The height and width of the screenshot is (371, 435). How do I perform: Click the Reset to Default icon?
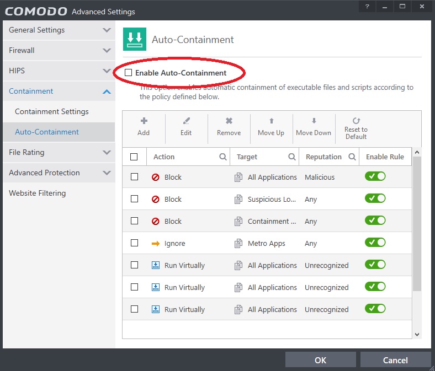(x=356, y=121)
